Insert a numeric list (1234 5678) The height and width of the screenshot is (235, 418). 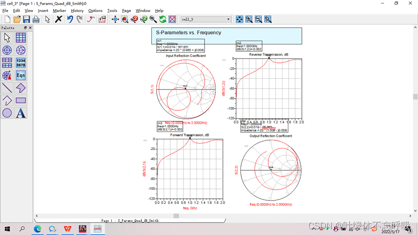pos(21,62)
